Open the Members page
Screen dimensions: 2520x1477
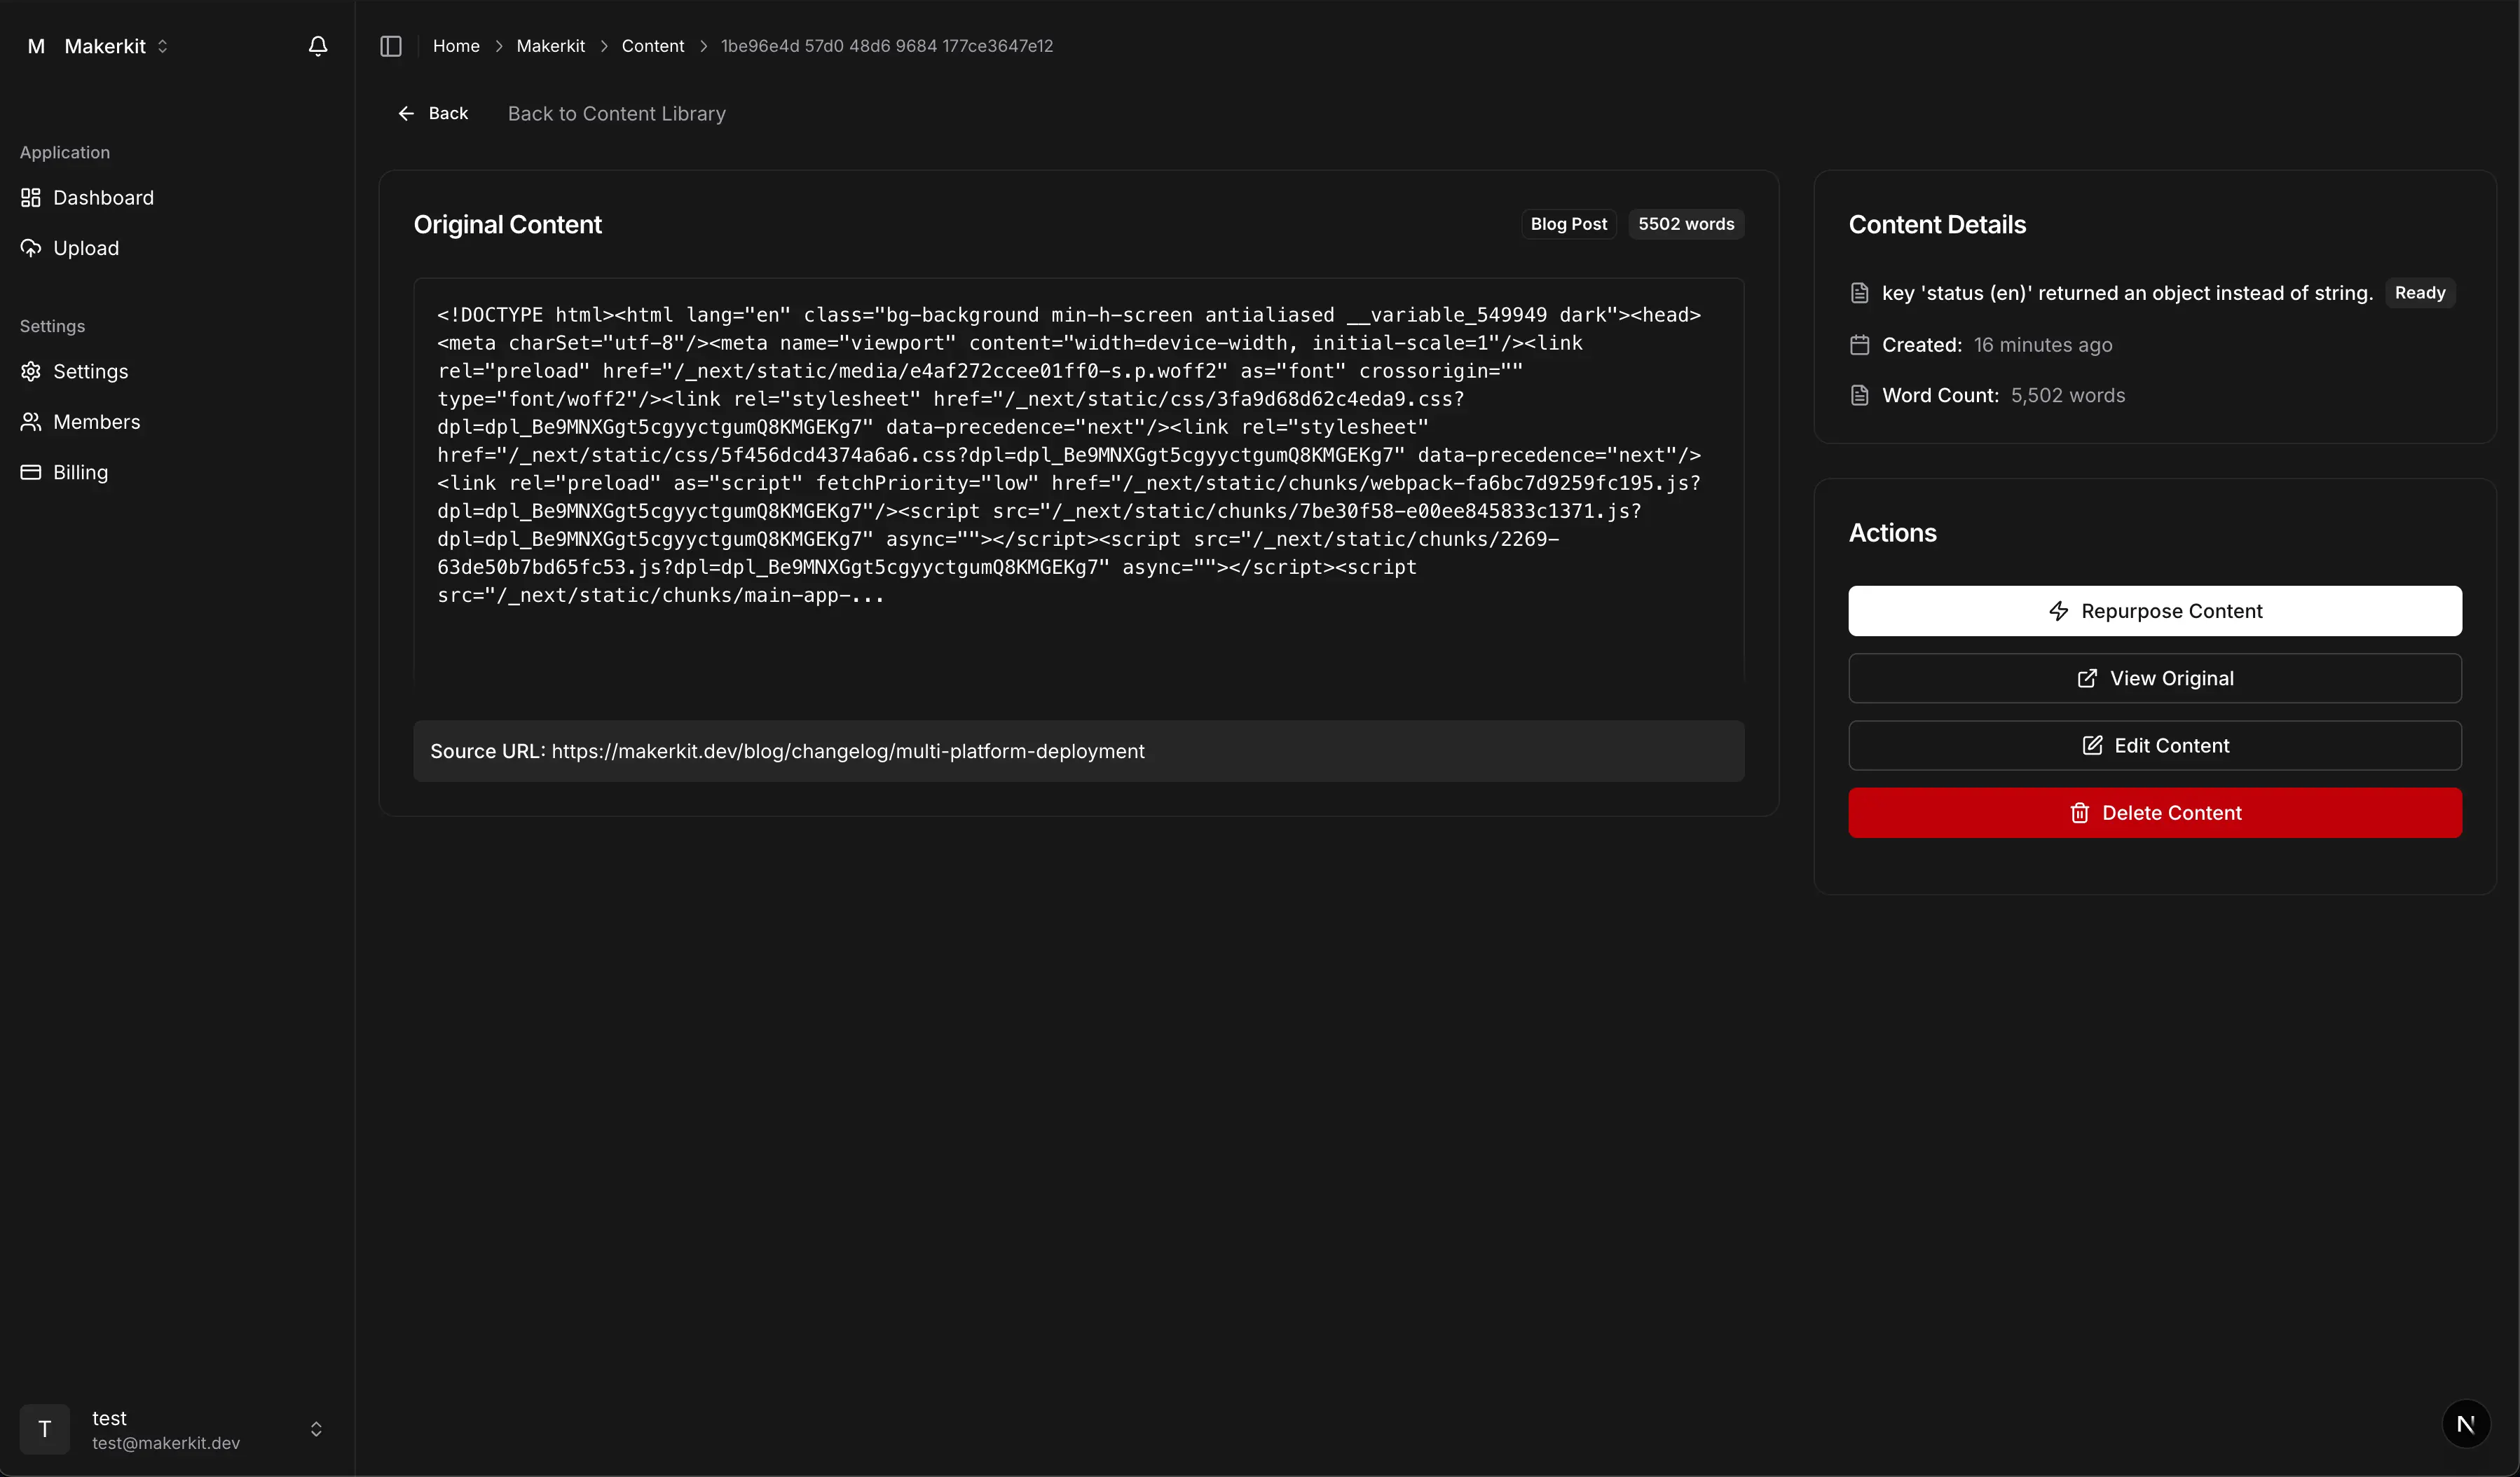tap(96, 422)
